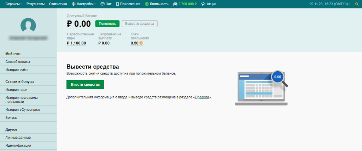This screenshot has height=151, width=362.
Task: Click the Очки лояльности label
Action: point(140,36)
